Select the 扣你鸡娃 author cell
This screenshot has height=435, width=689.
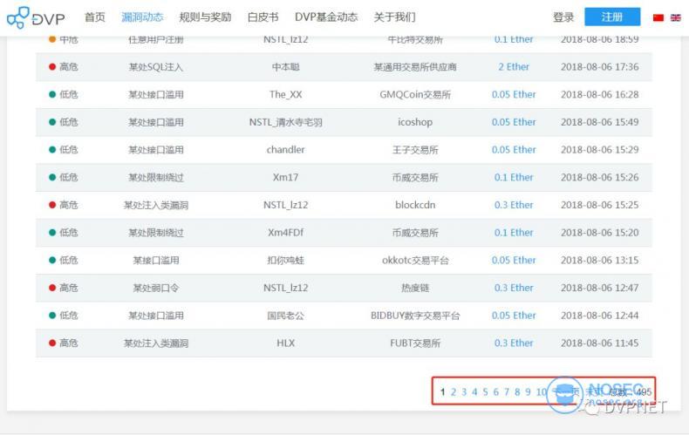285,260
